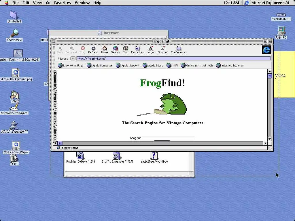
Task: Refresh the FrogFind page
Action: pos(93,50)
